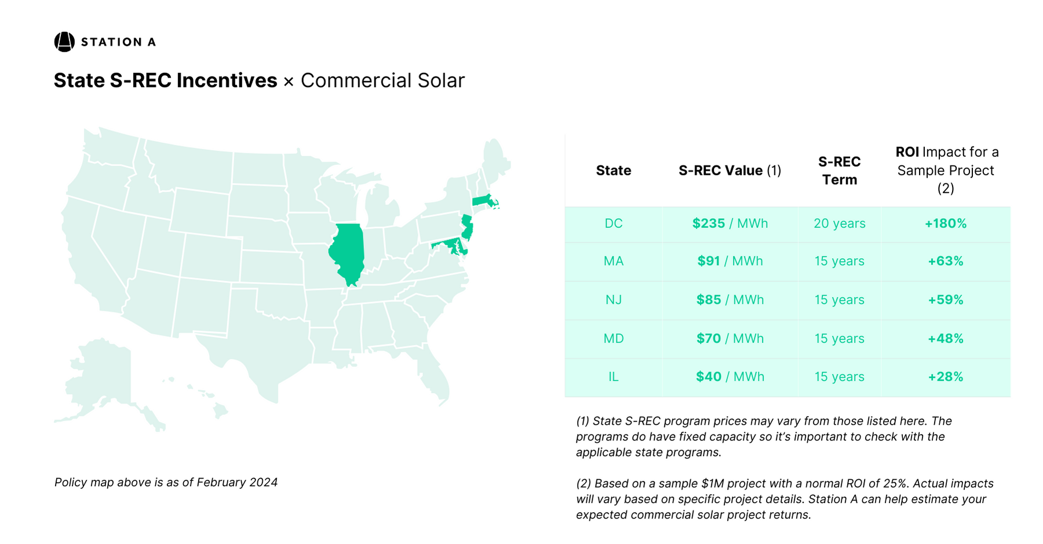Screen dimensions: 1043x544
Task: Click the $40 / MWh value for IL
Action: coord(730,377)
